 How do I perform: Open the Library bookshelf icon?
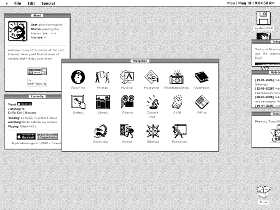[103, 102]
